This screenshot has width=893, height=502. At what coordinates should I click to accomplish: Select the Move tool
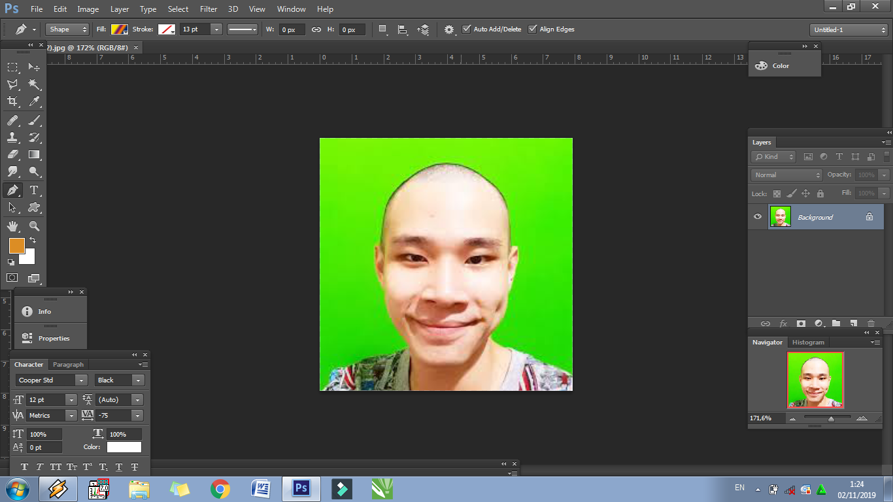[34, 67]
